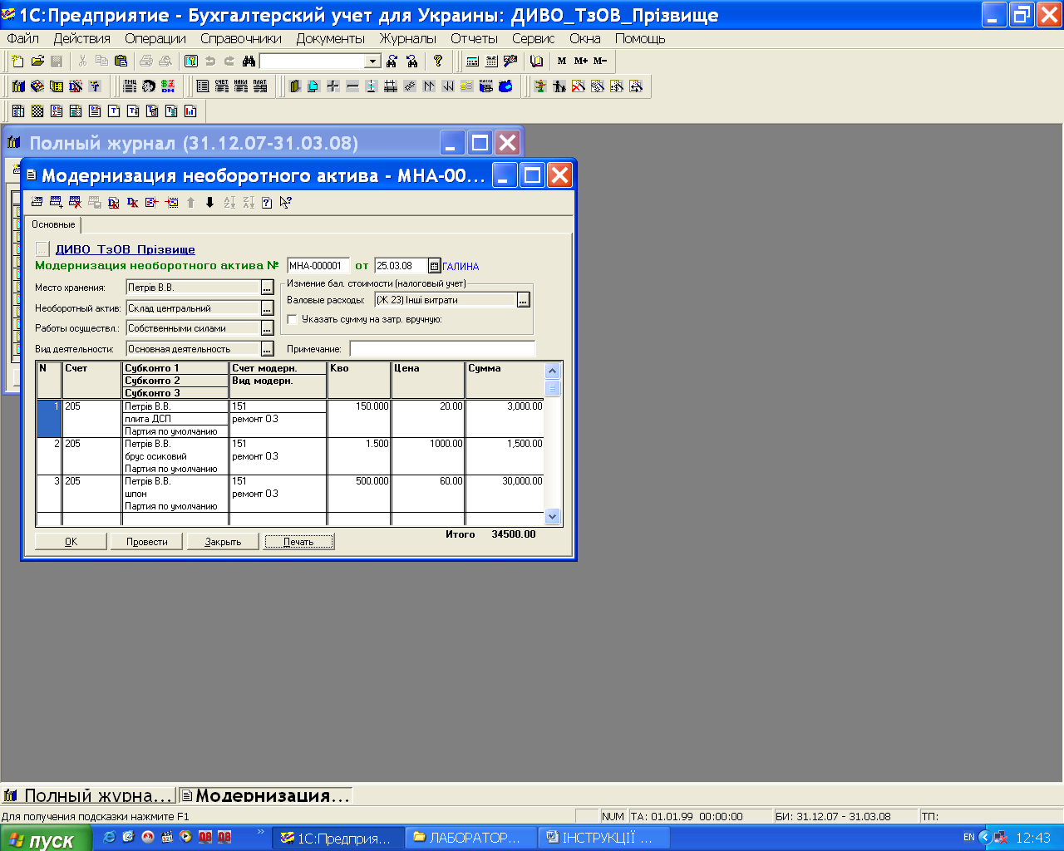Click the ТМЦ toolbar icon

pyautogui.click(x=130, y=86)
